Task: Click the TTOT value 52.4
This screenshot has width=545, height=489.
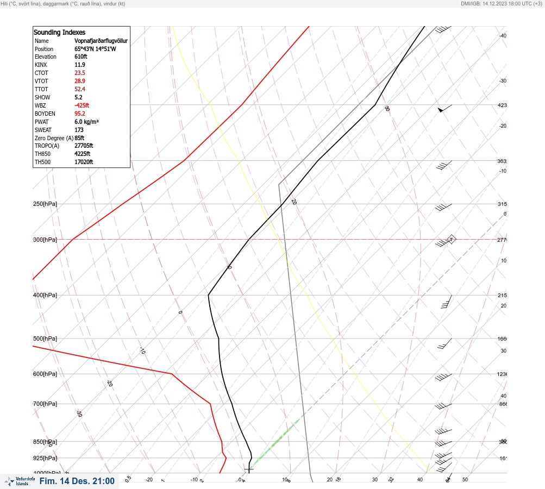Action: pyautogui.click(x=80, y=89)
